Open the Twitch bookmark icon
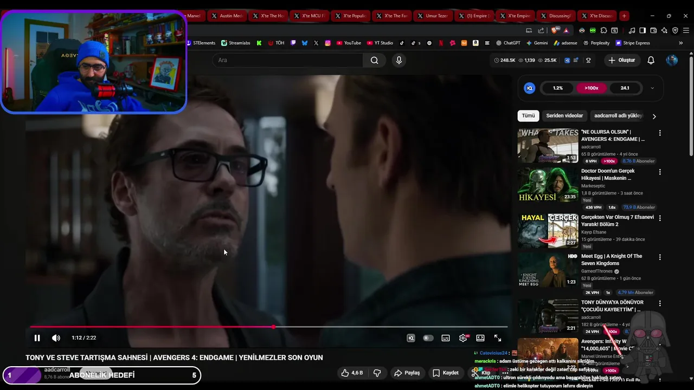 [x=293, y=43]
